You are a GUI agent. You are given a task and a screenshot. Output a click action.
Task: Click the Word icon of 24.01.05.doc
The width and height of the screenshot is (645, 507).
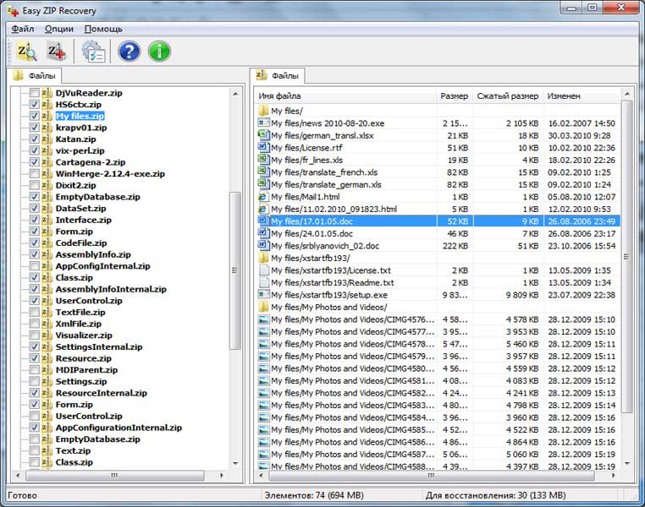(x=263, y=233)
